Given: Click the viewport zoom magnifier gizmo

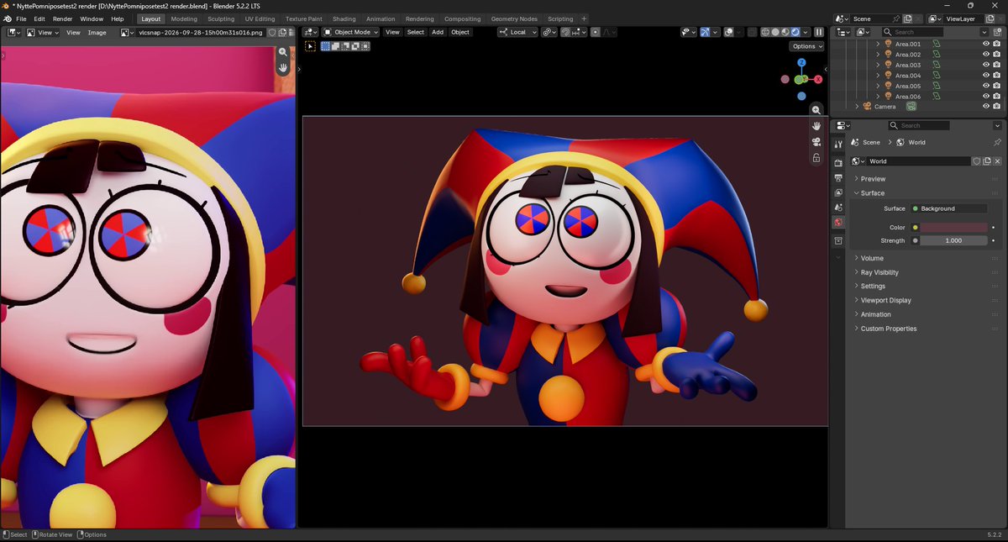Looking at the screenshot, I should [x=816, y=110].
